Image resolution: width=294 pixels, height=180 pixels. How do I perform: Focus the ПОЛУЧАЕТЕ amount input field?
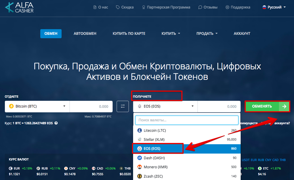pyautogui.click(x=219, y=106)
